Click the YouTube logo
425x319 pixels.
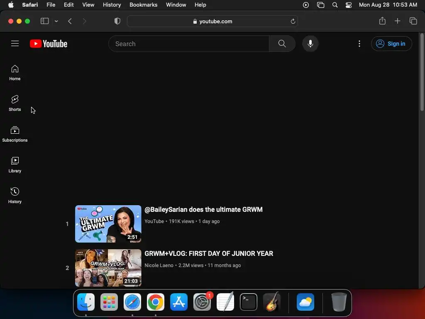49,44
